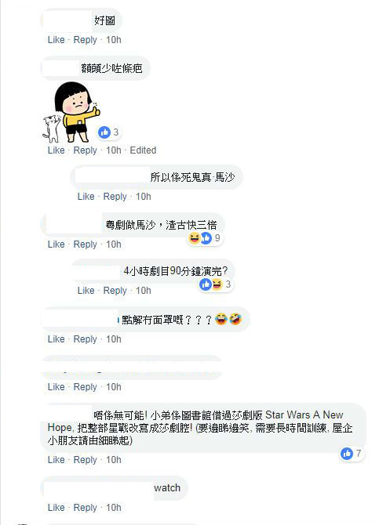Reply to the watch comment
This screenshot has height=525, width=379.
pos(85,508)
